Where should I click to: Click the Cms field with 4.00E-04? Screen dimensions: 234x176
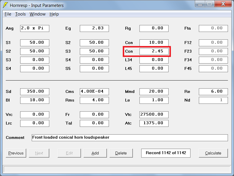[x=94, y=91]
